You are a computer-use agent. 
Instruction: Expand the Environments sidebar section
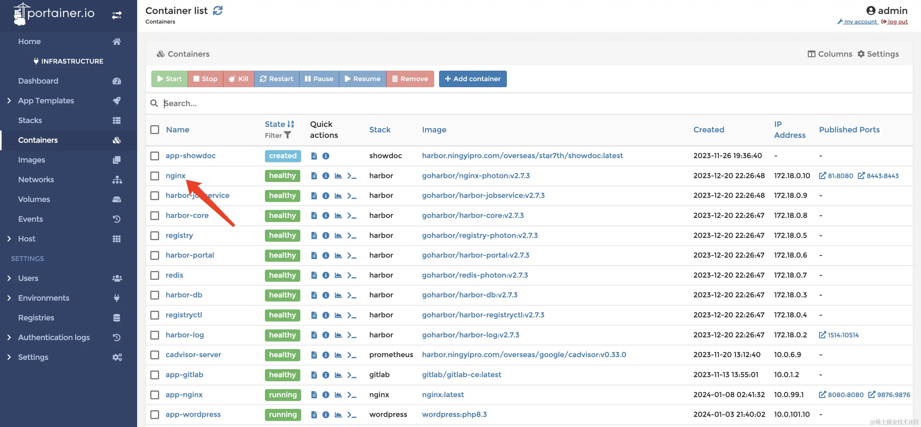[x=9, y=298]
